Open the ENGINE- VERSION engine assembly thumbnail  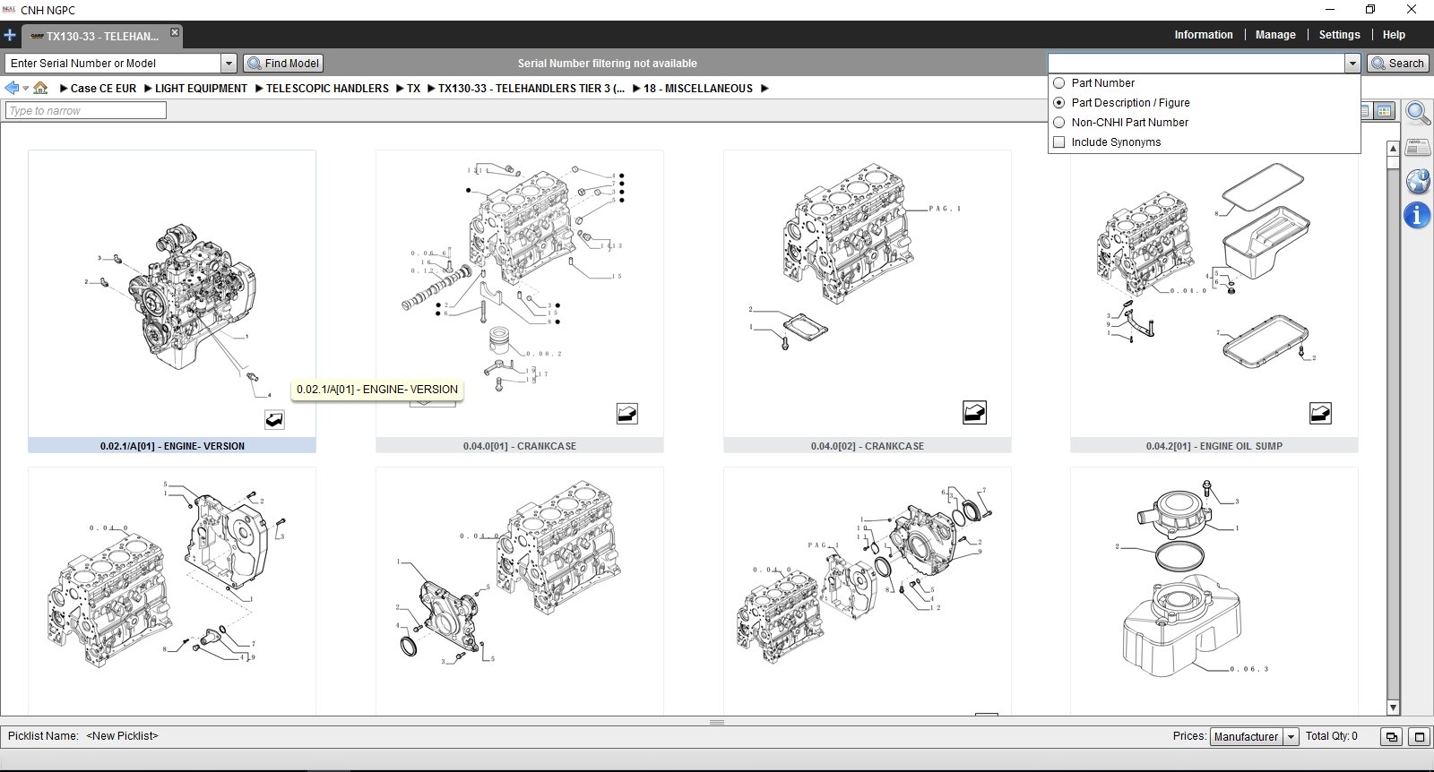172,294
